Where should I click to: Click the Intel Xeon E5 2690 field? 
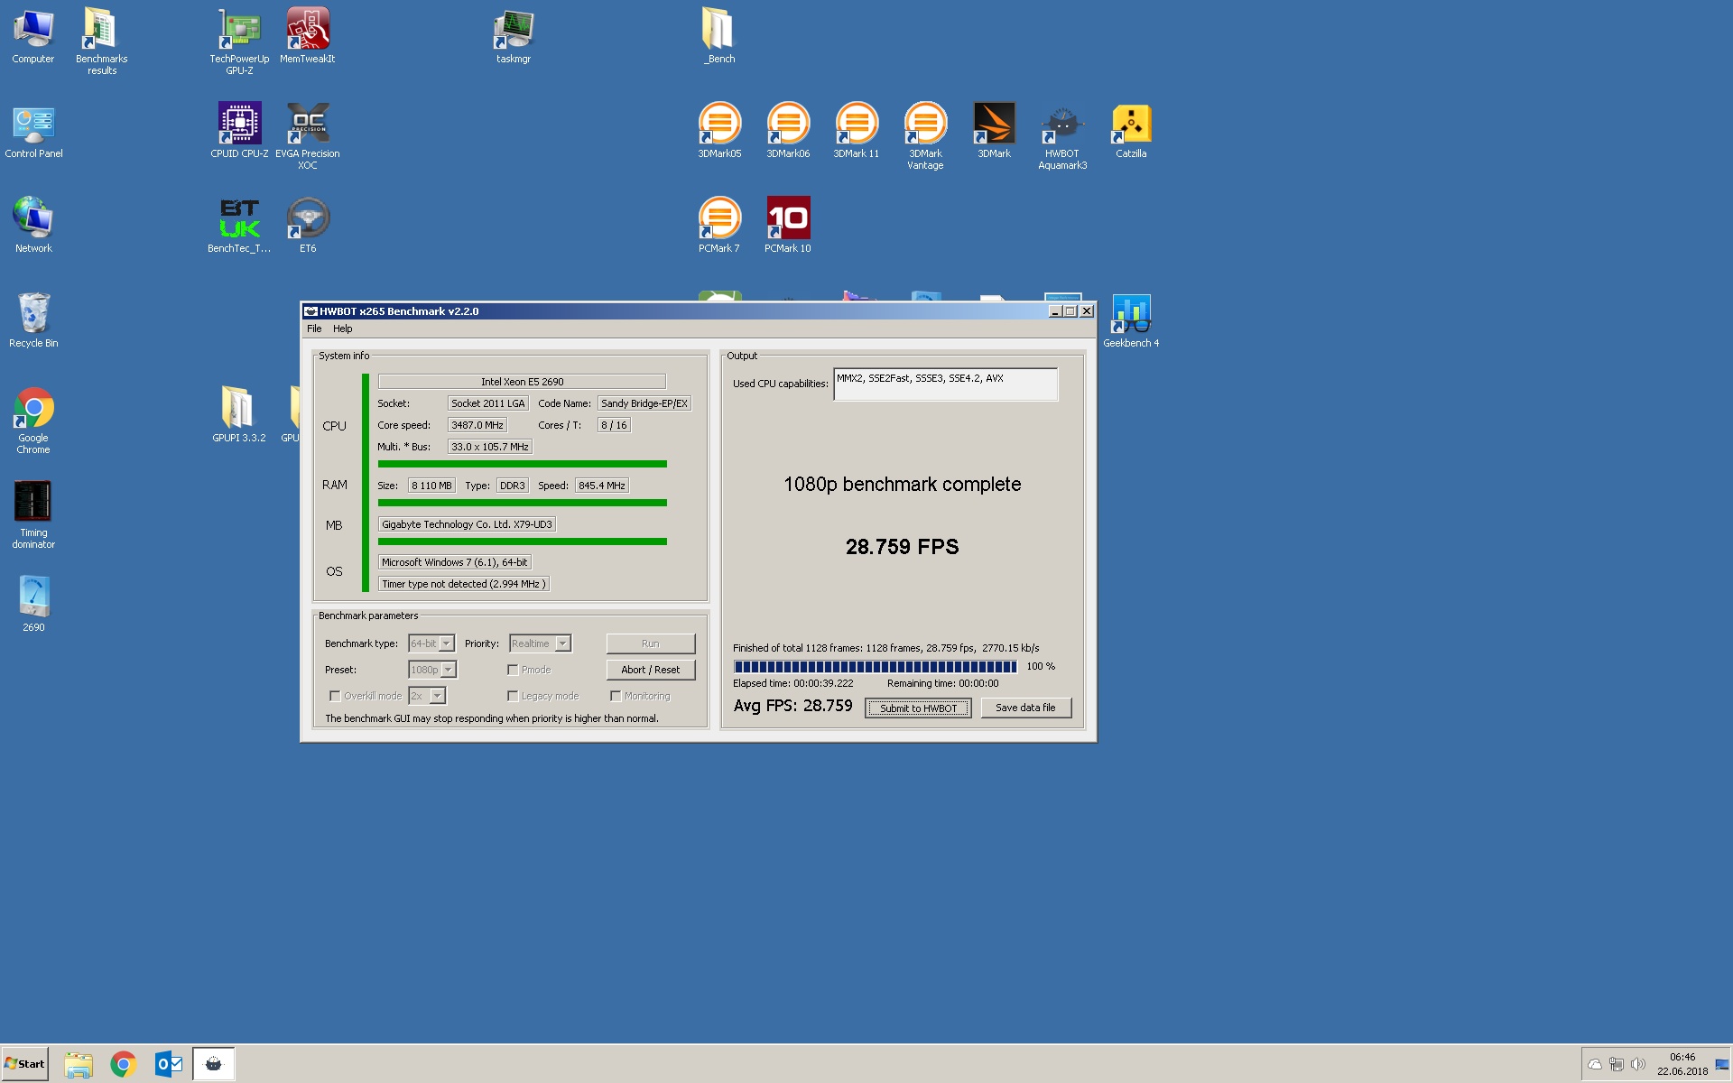[x=522, y=382]
